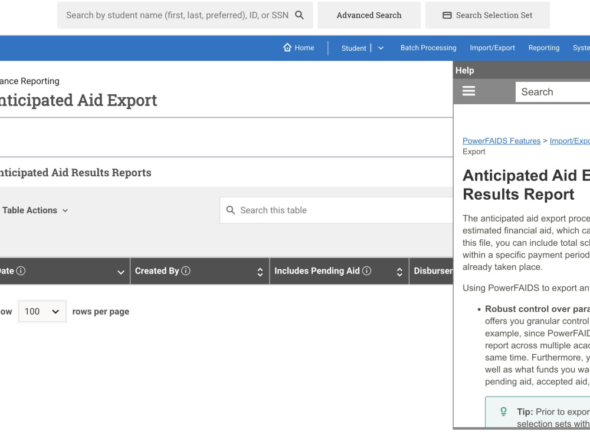Click the table search magnifier icon
The width and height of the screenshot is (590, 442).
click(x=230, y=210)
